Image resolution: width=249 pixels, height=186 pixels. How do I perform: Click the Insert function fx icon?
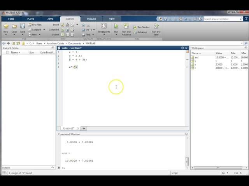tap(67, 25)
